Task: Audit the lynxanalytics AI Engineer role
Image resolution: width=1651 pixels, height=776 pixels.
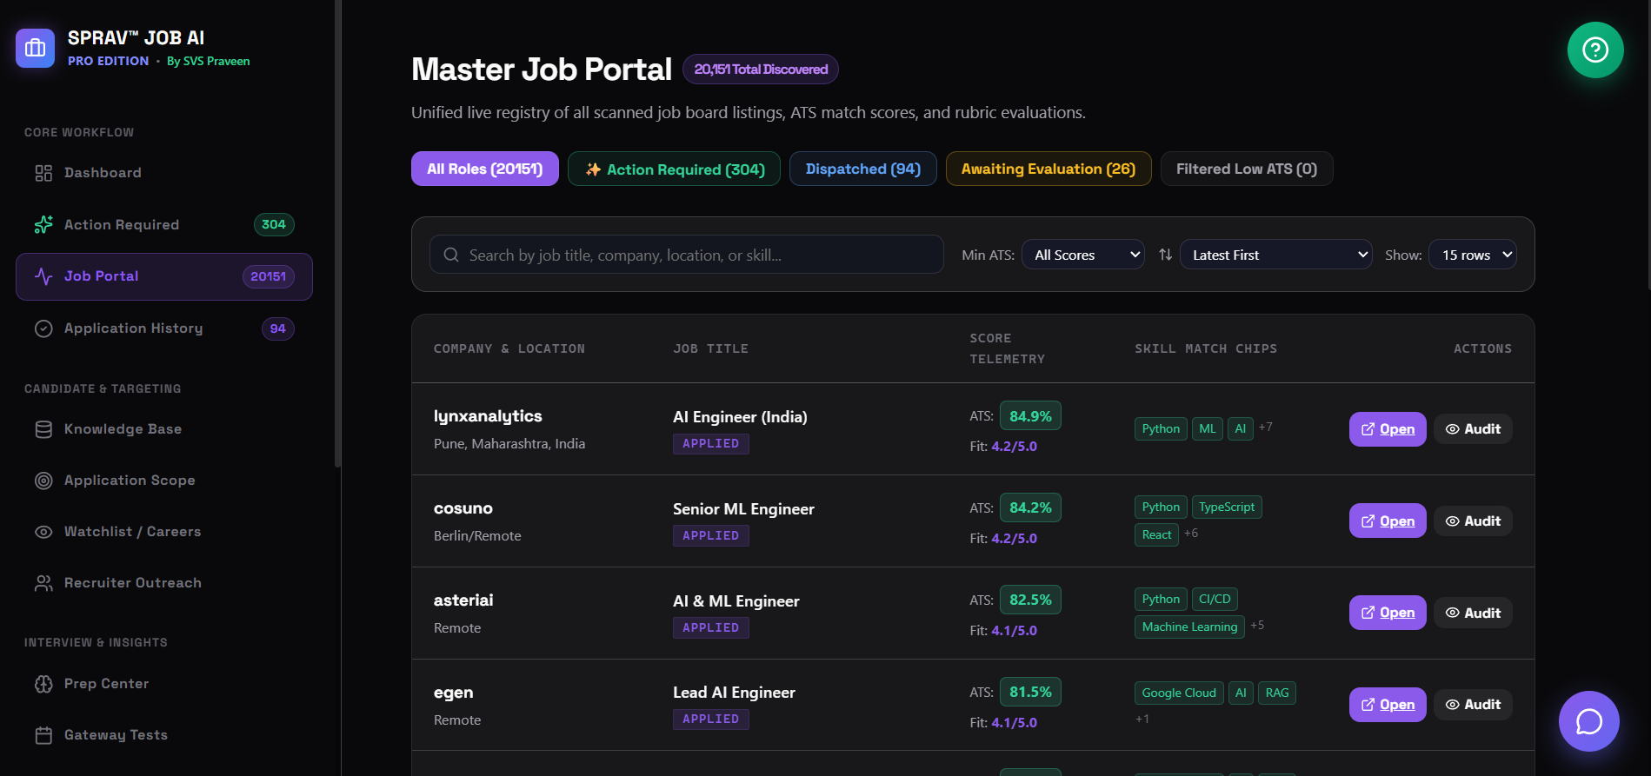Action: (1473, 429)
